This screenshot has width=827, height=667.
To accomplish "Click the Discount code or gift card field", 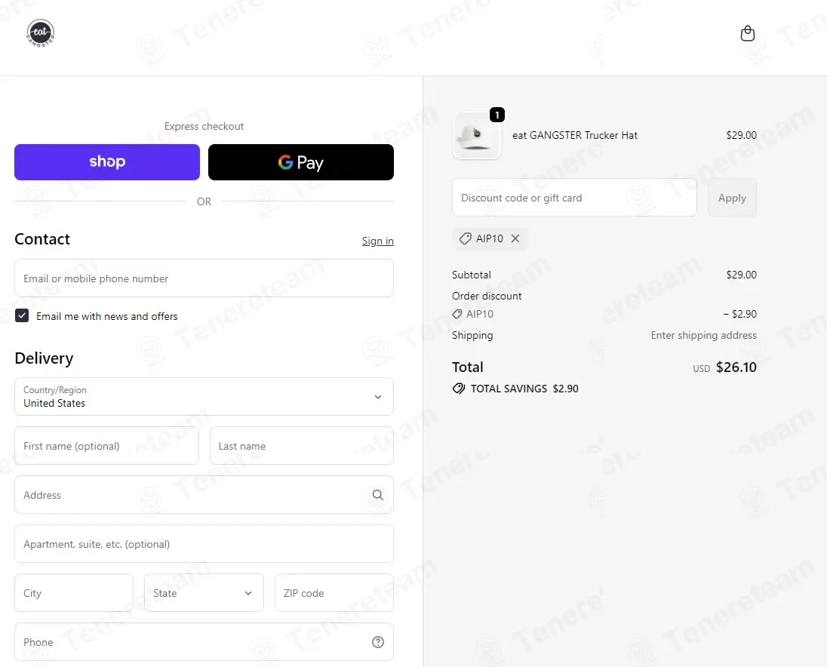I will pyautogui.click(x=574, y=198).
